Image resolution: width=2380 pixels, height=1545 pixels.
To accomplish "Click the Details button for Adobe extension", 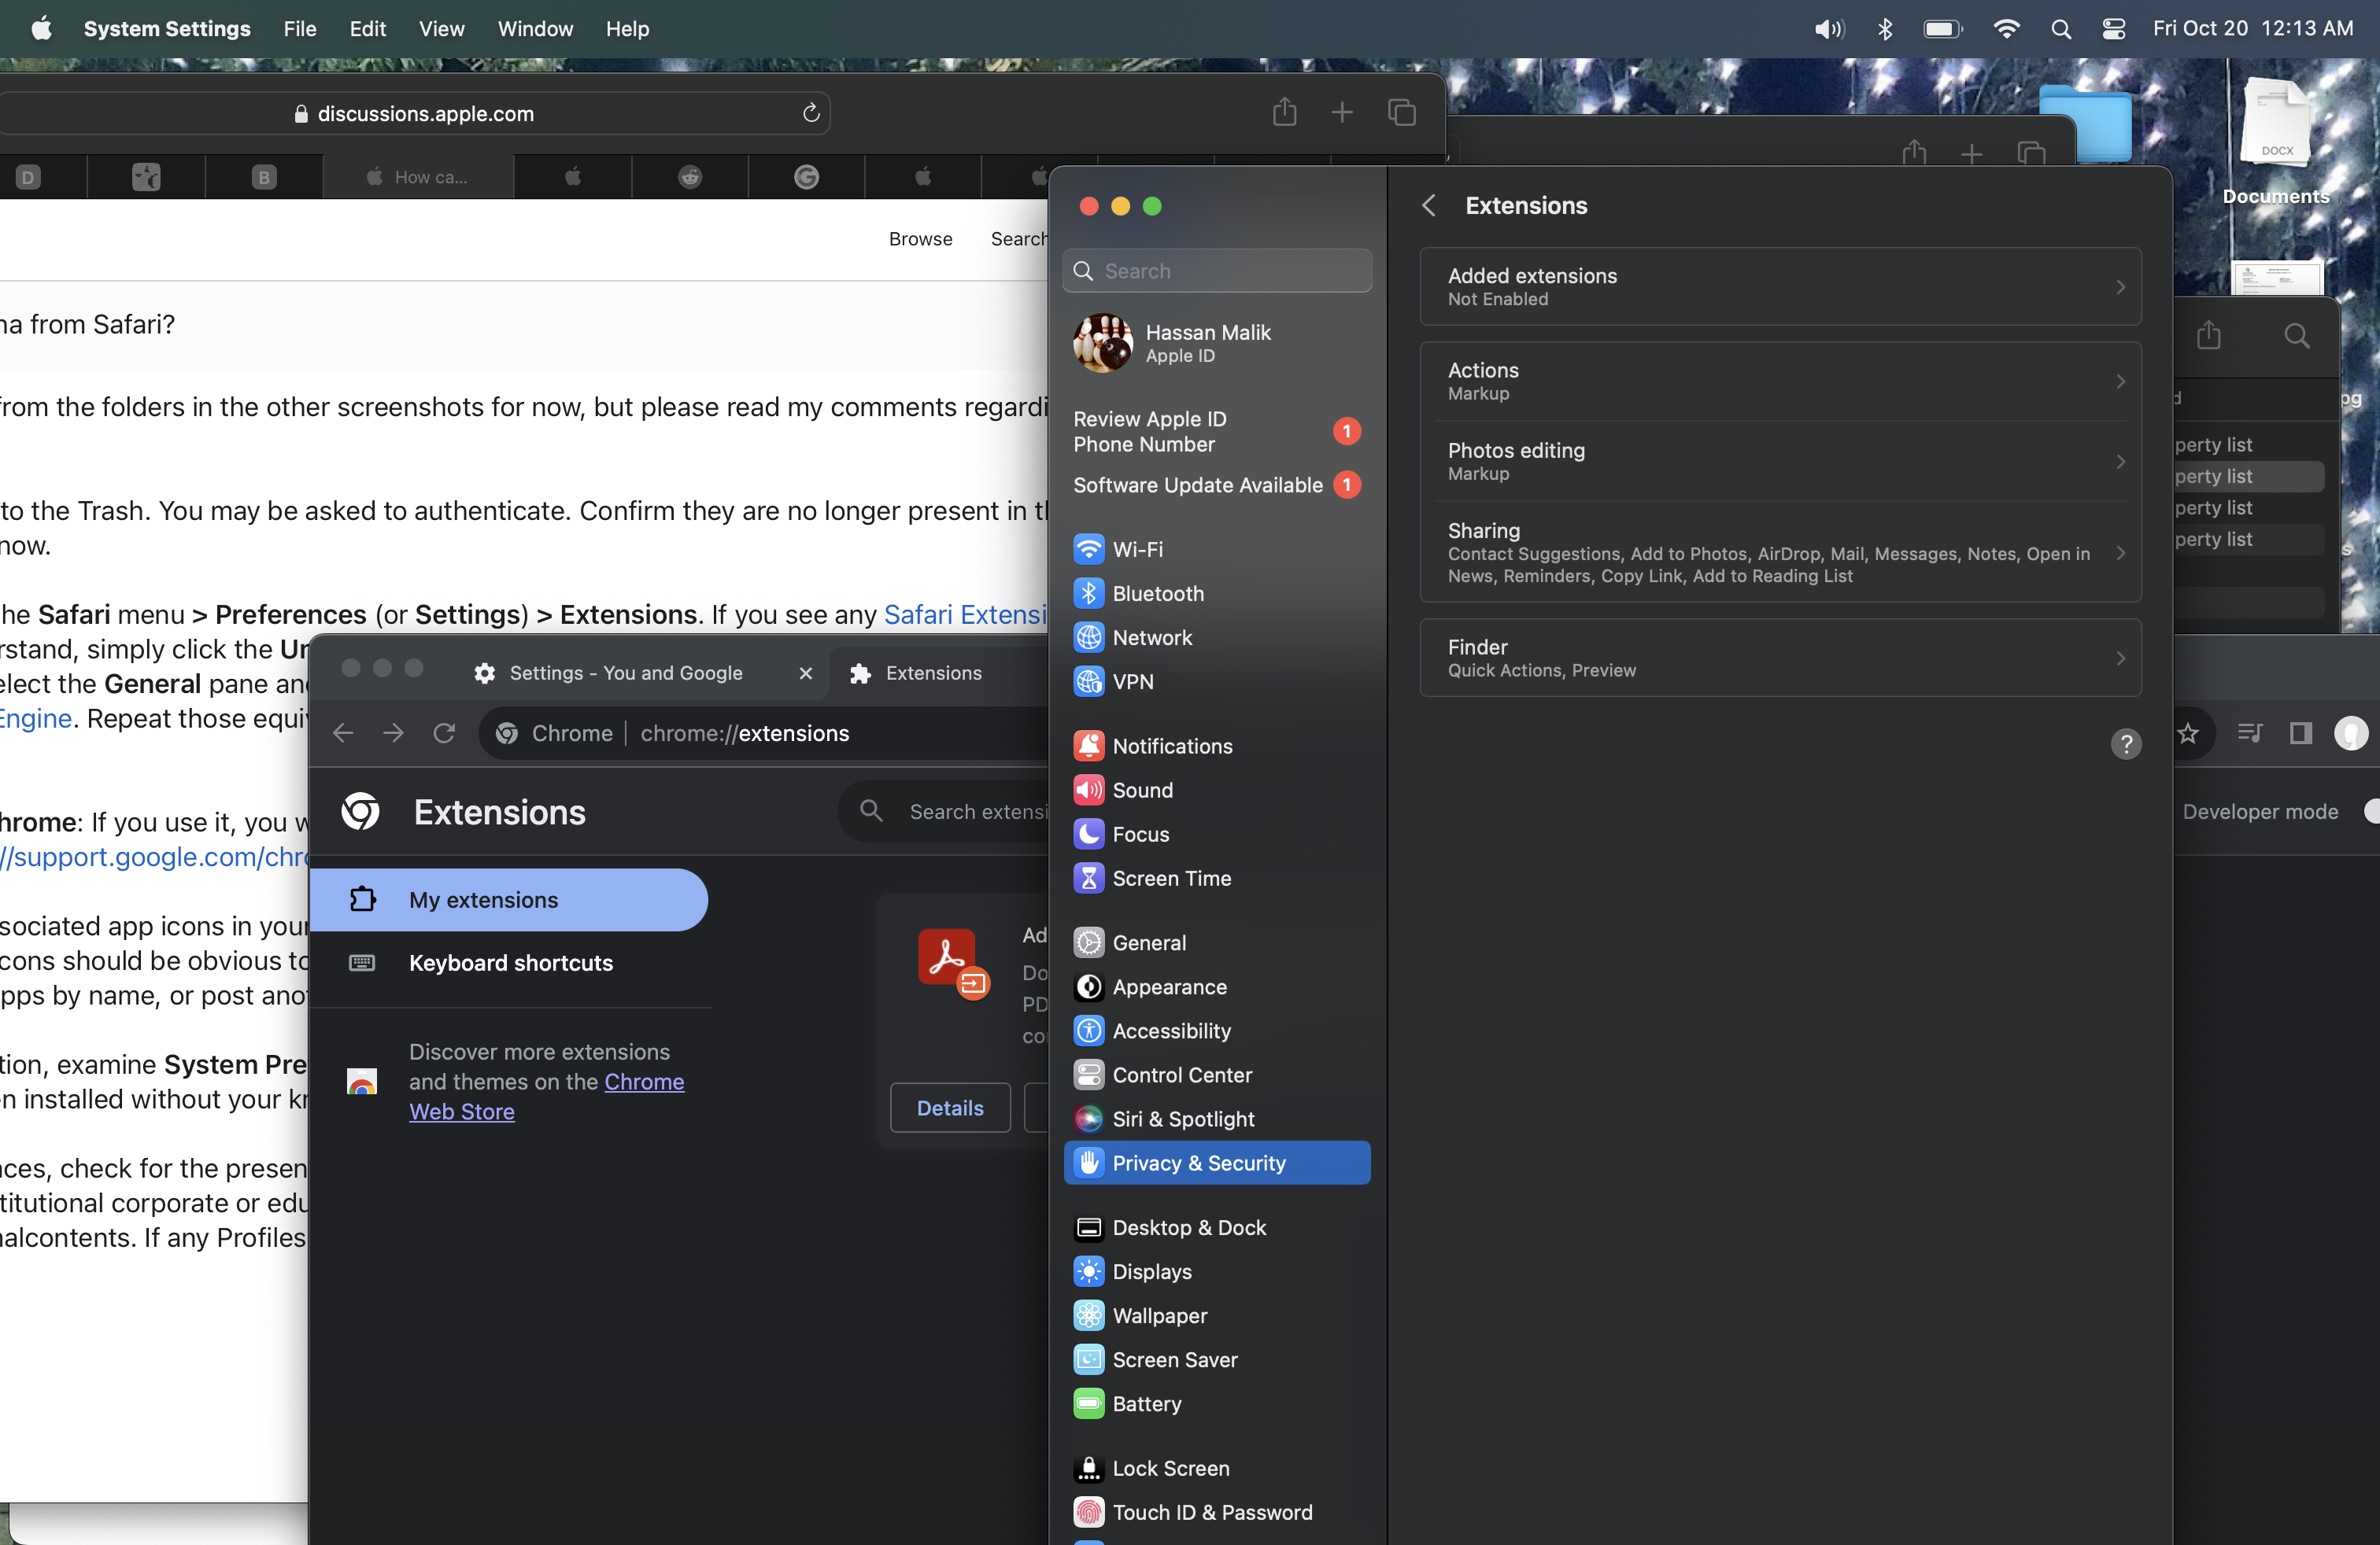I will tap(949, 1108).
